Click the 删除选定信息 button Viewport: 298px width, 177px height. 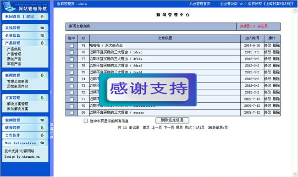[x=172, y=120]
